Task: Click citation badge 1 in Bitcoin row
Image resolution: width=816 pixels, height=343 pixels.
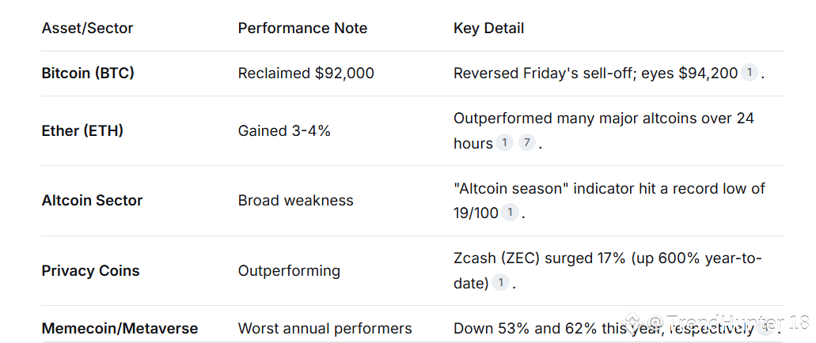Action: coord(749,73)
